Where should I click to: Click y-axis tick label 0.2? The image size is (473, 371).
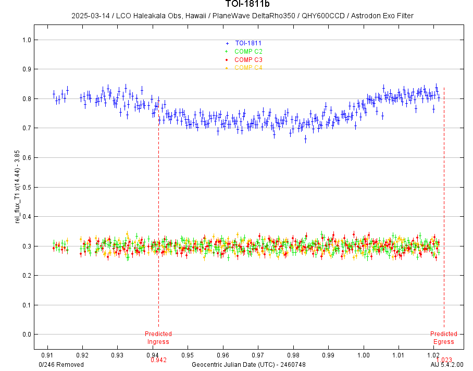coord(27,276)
